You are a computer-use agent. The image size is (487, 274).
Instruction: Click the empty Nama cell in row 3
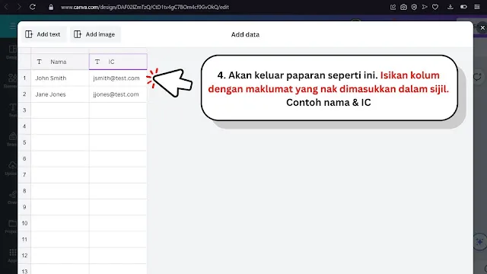(60, 110)
